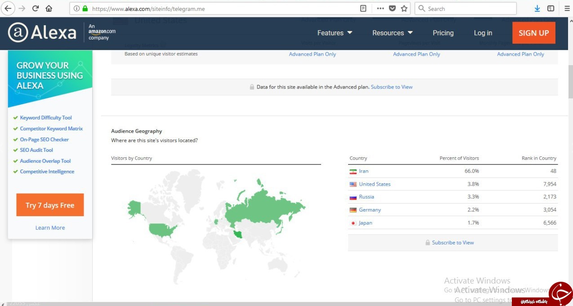Open the Japan country link
This screenshot has height=306, width=573.
pos(366,223)
